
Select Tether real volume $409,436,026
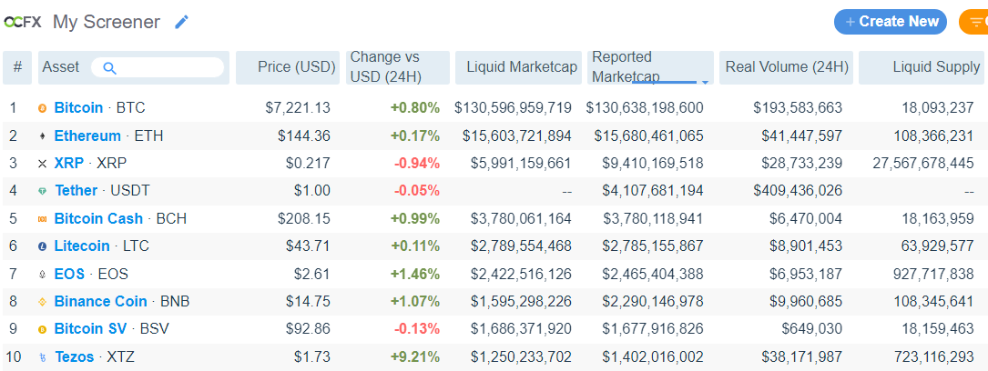pos(798,191)
